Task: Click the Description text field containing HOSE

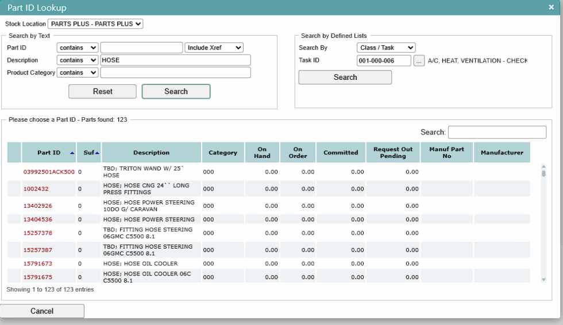Action: [x=175, y=60]
